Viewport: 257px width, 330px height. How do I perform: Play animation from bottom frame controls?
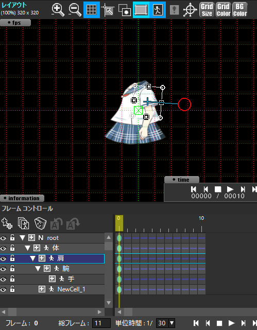pyautogui.click(x=231, y=323)
